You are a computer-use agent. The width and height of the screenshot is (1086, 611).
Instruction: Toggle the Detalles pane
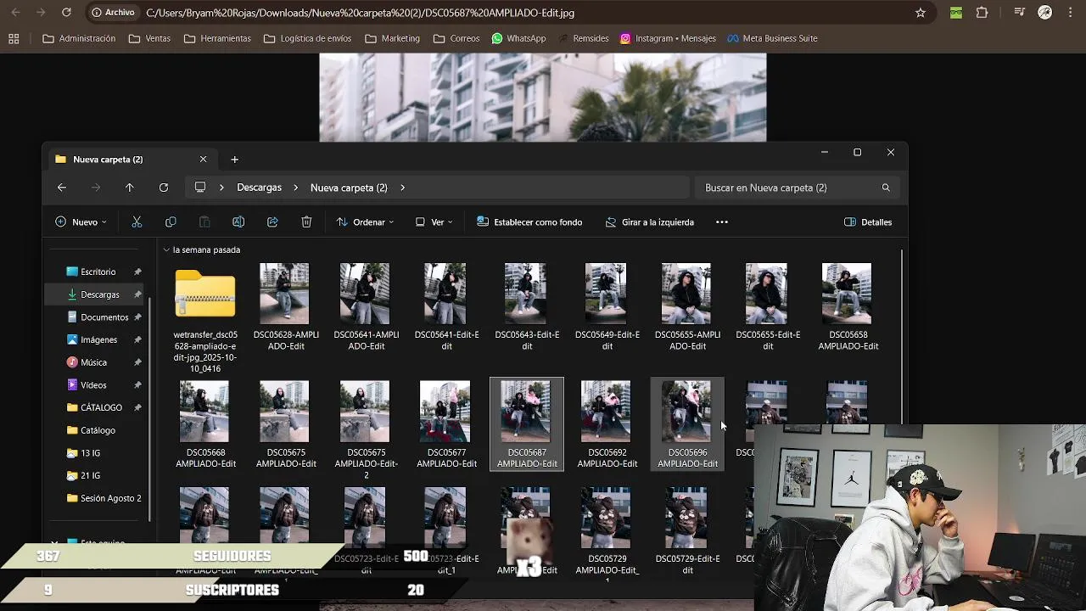pos(868,222)
